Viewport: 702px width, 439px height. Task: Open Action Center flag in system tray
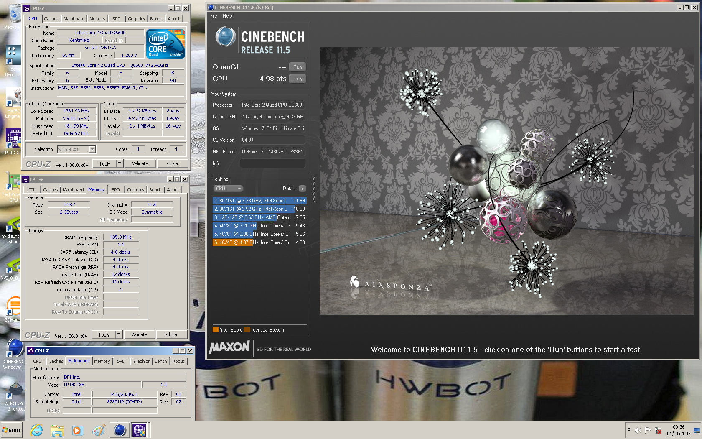pyautogui.click(x=648, y=430)
